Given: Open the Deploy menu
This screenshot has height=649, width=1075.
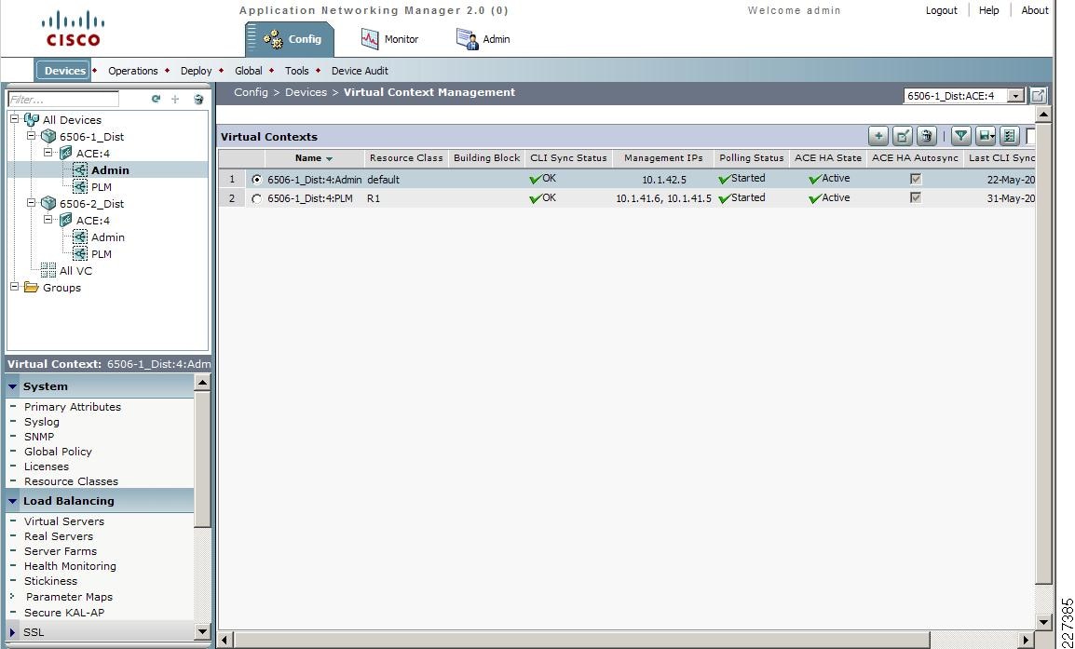Looking at the screenshot, I should 196,71.
